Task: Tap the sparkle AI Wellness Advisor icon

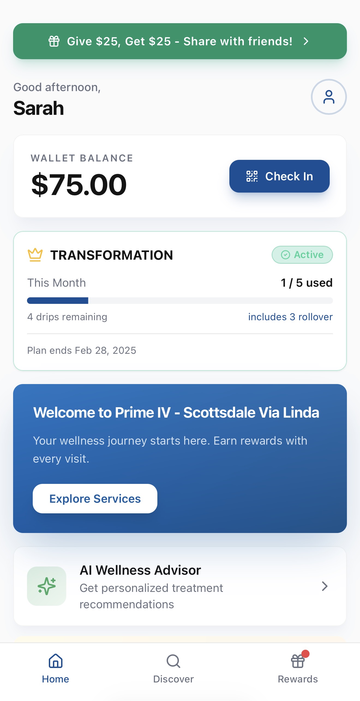Action: [x=47, y=586]
